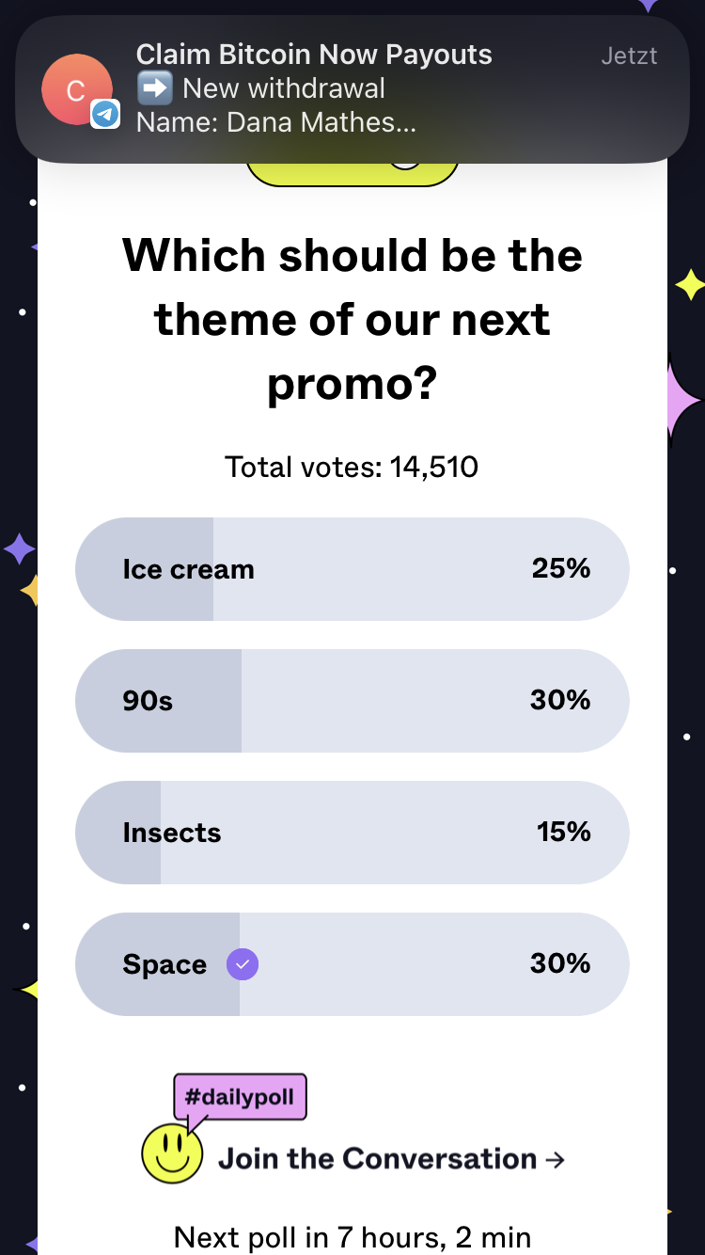This screenshot has height=1255, width=705.
Task: Select the 90s poll option
Action: [352, 701]
